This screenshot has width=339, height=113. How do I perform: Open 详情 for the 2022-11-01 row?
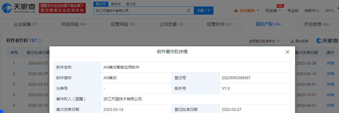(x=330, y=95)
